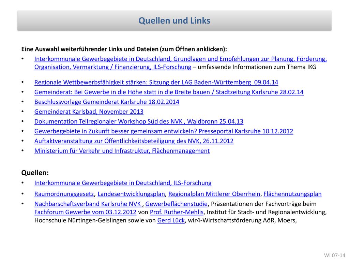Open the Gerd Lück link
The image size is (349, 262).
click(x=171, y=220)
